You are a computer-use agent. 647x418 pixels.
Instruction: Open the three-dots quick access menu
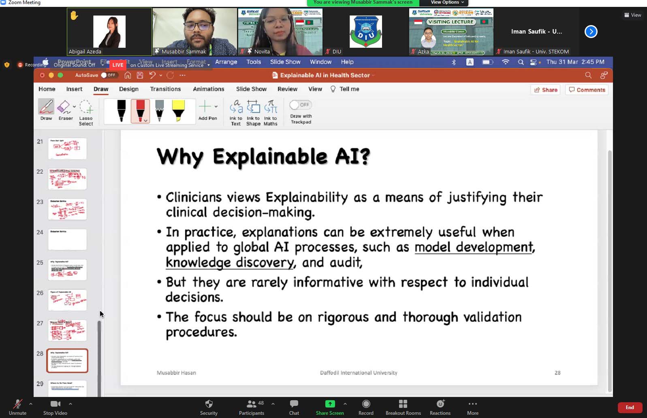(182, 75)
